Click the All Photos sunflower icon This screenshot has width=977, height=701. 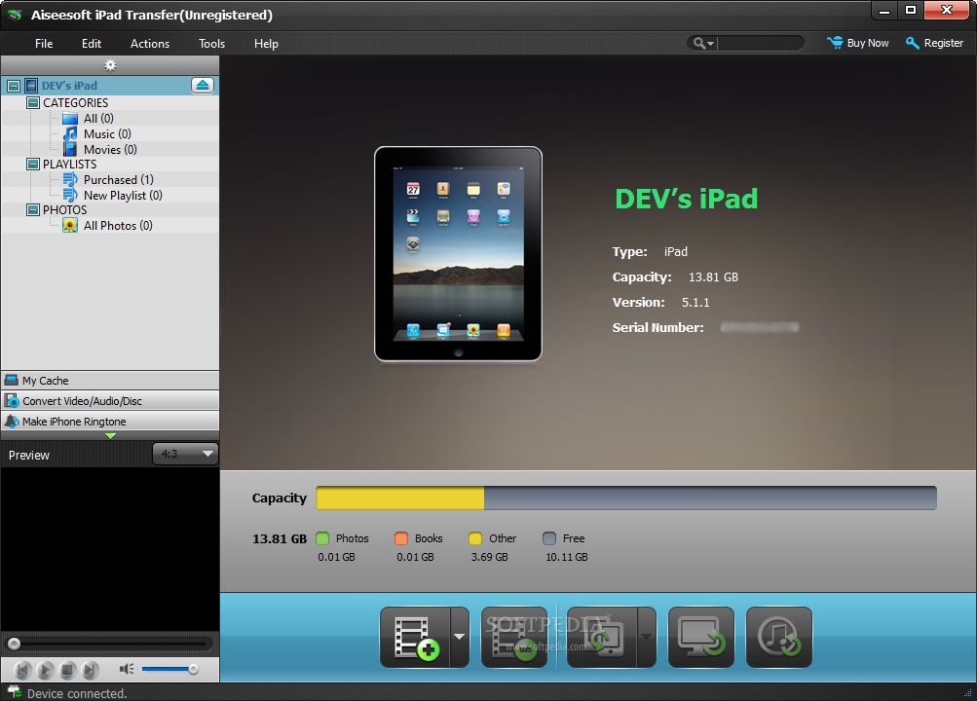(70, 225)
